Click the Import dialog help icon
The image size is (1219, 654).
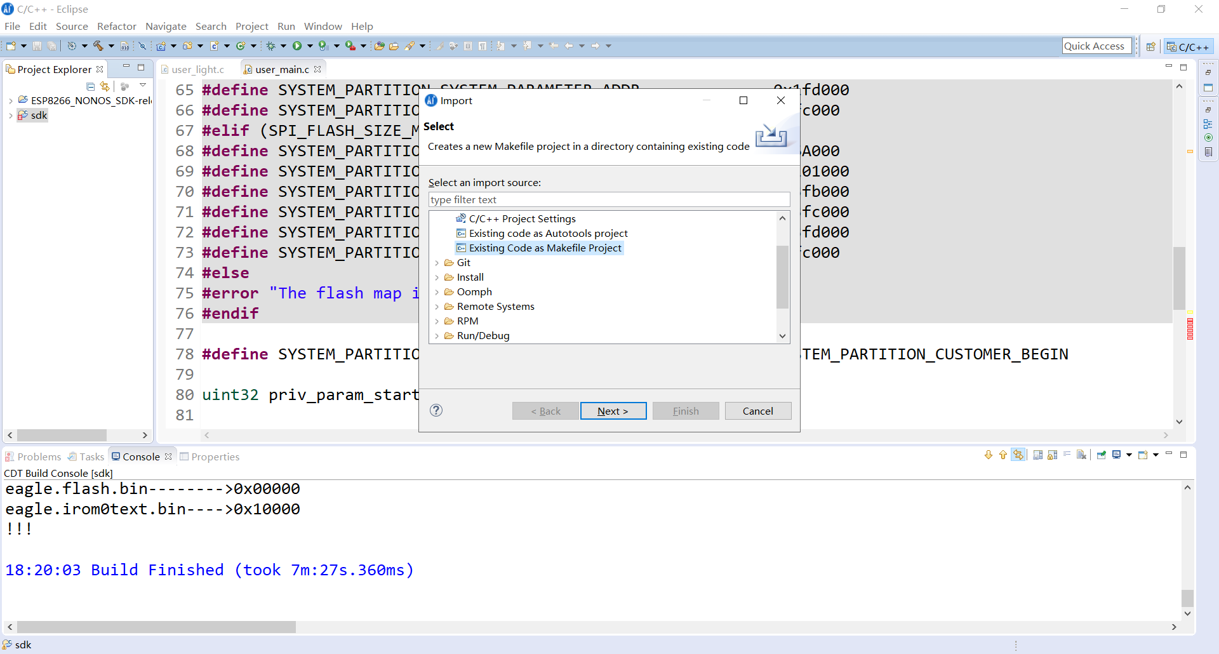tap(436, 410)
